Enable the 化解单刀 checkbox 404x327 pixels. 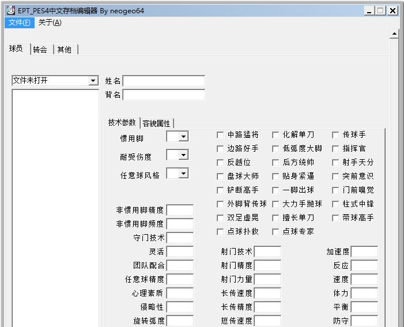(275, 135)
